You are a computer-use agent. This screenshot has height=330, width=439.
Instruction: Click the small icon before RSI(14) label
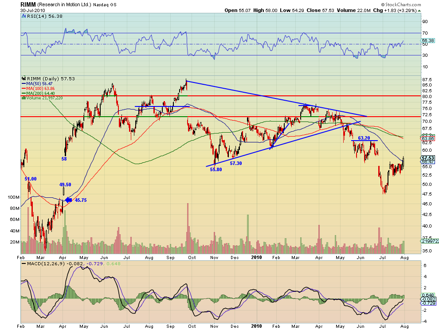point(24,16)
